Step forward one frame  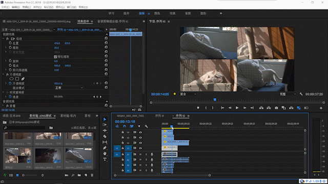[x=244, y=108]
